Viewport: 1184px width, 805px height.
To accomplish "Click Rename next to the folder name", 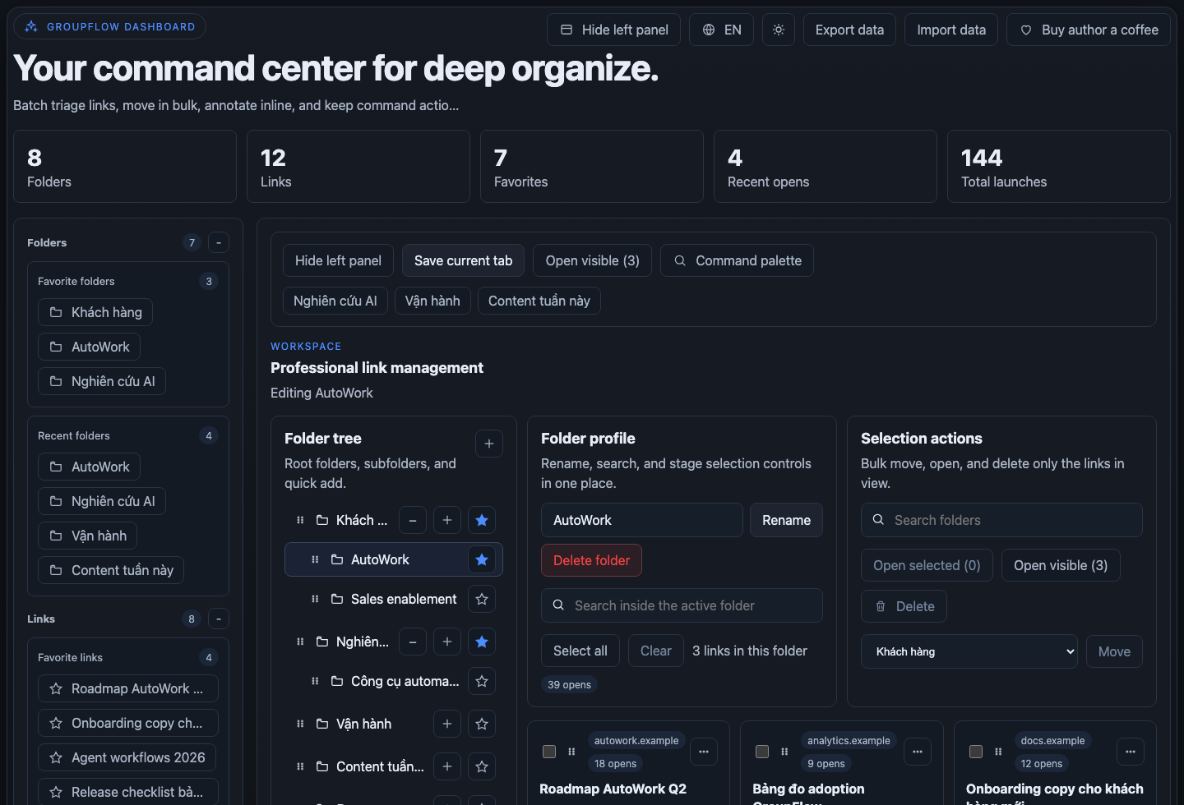I will [x=786, y=520].
